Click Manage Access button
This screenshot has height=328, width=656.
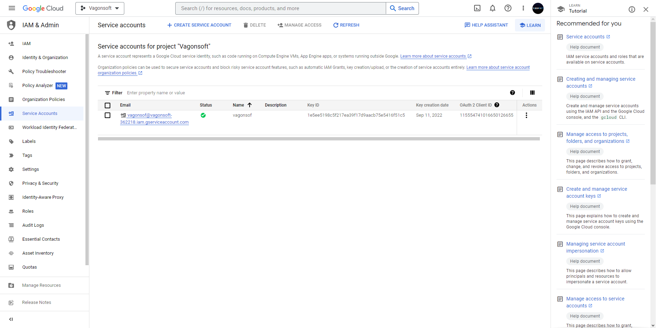pos(300,25)
